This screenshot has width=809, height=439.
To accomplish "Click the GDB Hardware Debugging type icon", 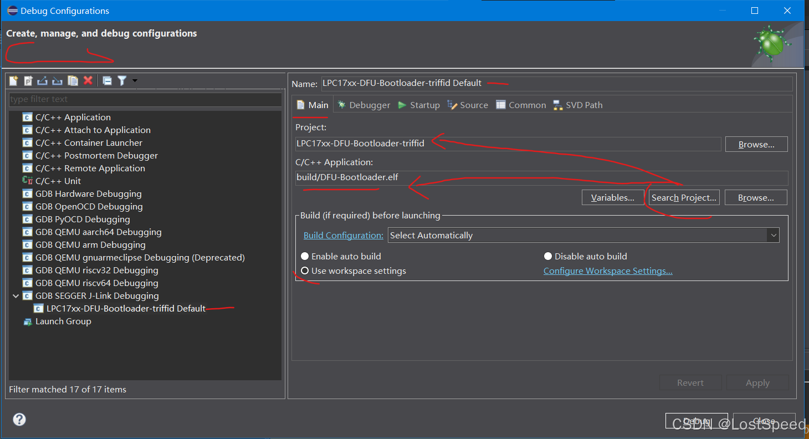I will tap(27, 193).
